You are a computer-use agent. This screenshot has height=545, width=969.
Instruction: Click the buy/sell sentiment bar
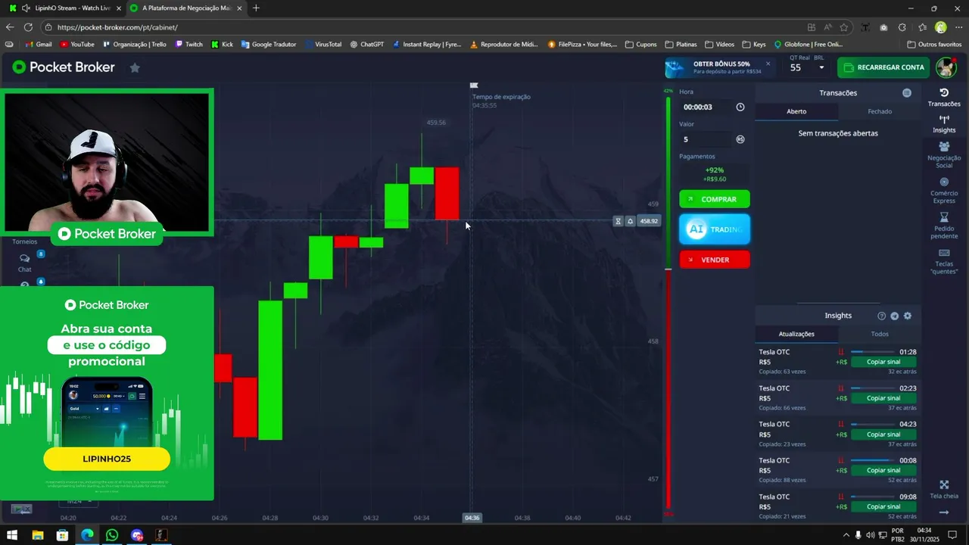(x=668, y=303)
